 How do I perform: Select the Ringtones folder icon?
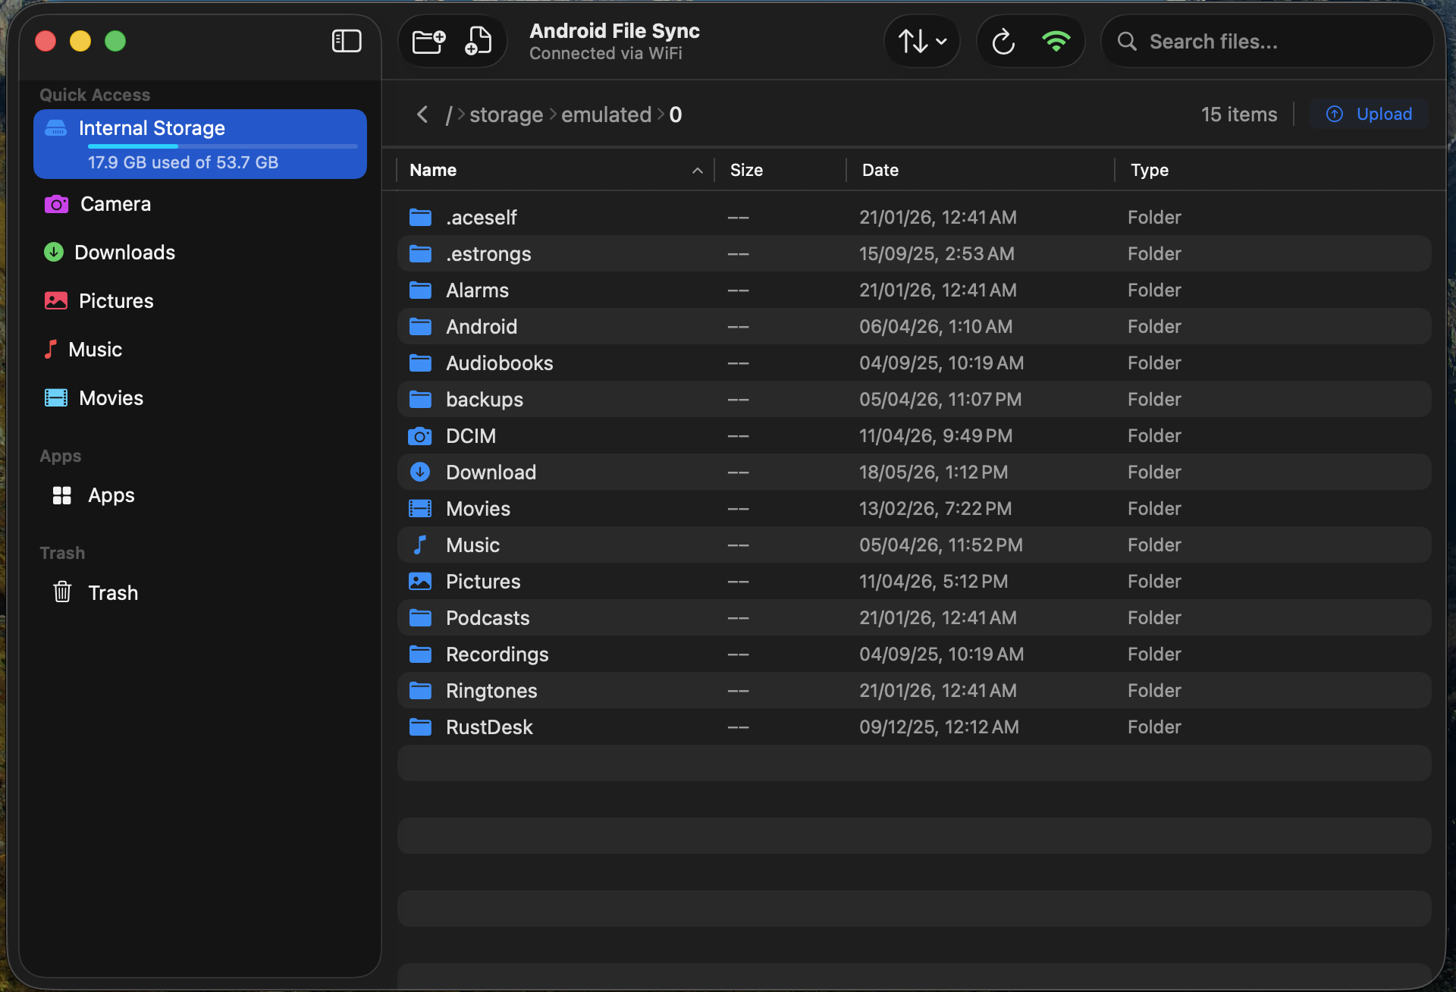[420, 691]
